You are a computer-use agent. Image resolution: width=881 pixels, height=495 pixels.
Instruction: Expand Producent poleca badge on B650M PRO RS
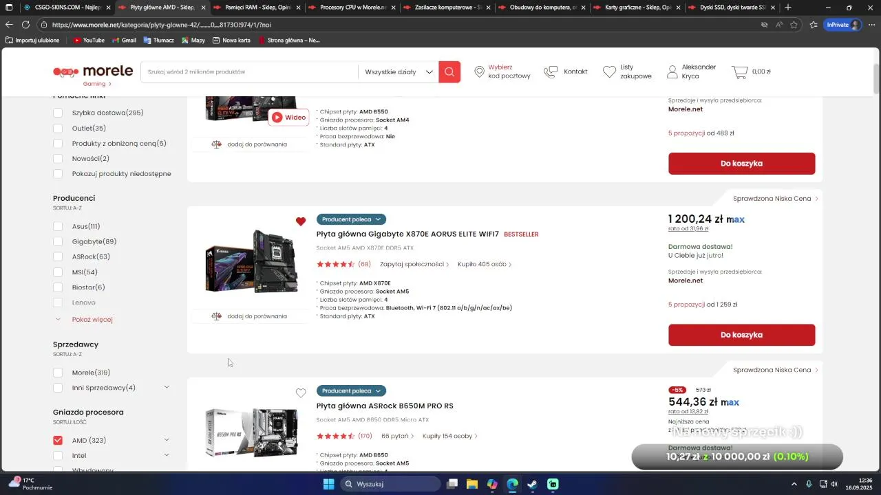click(x=351, y=391)
